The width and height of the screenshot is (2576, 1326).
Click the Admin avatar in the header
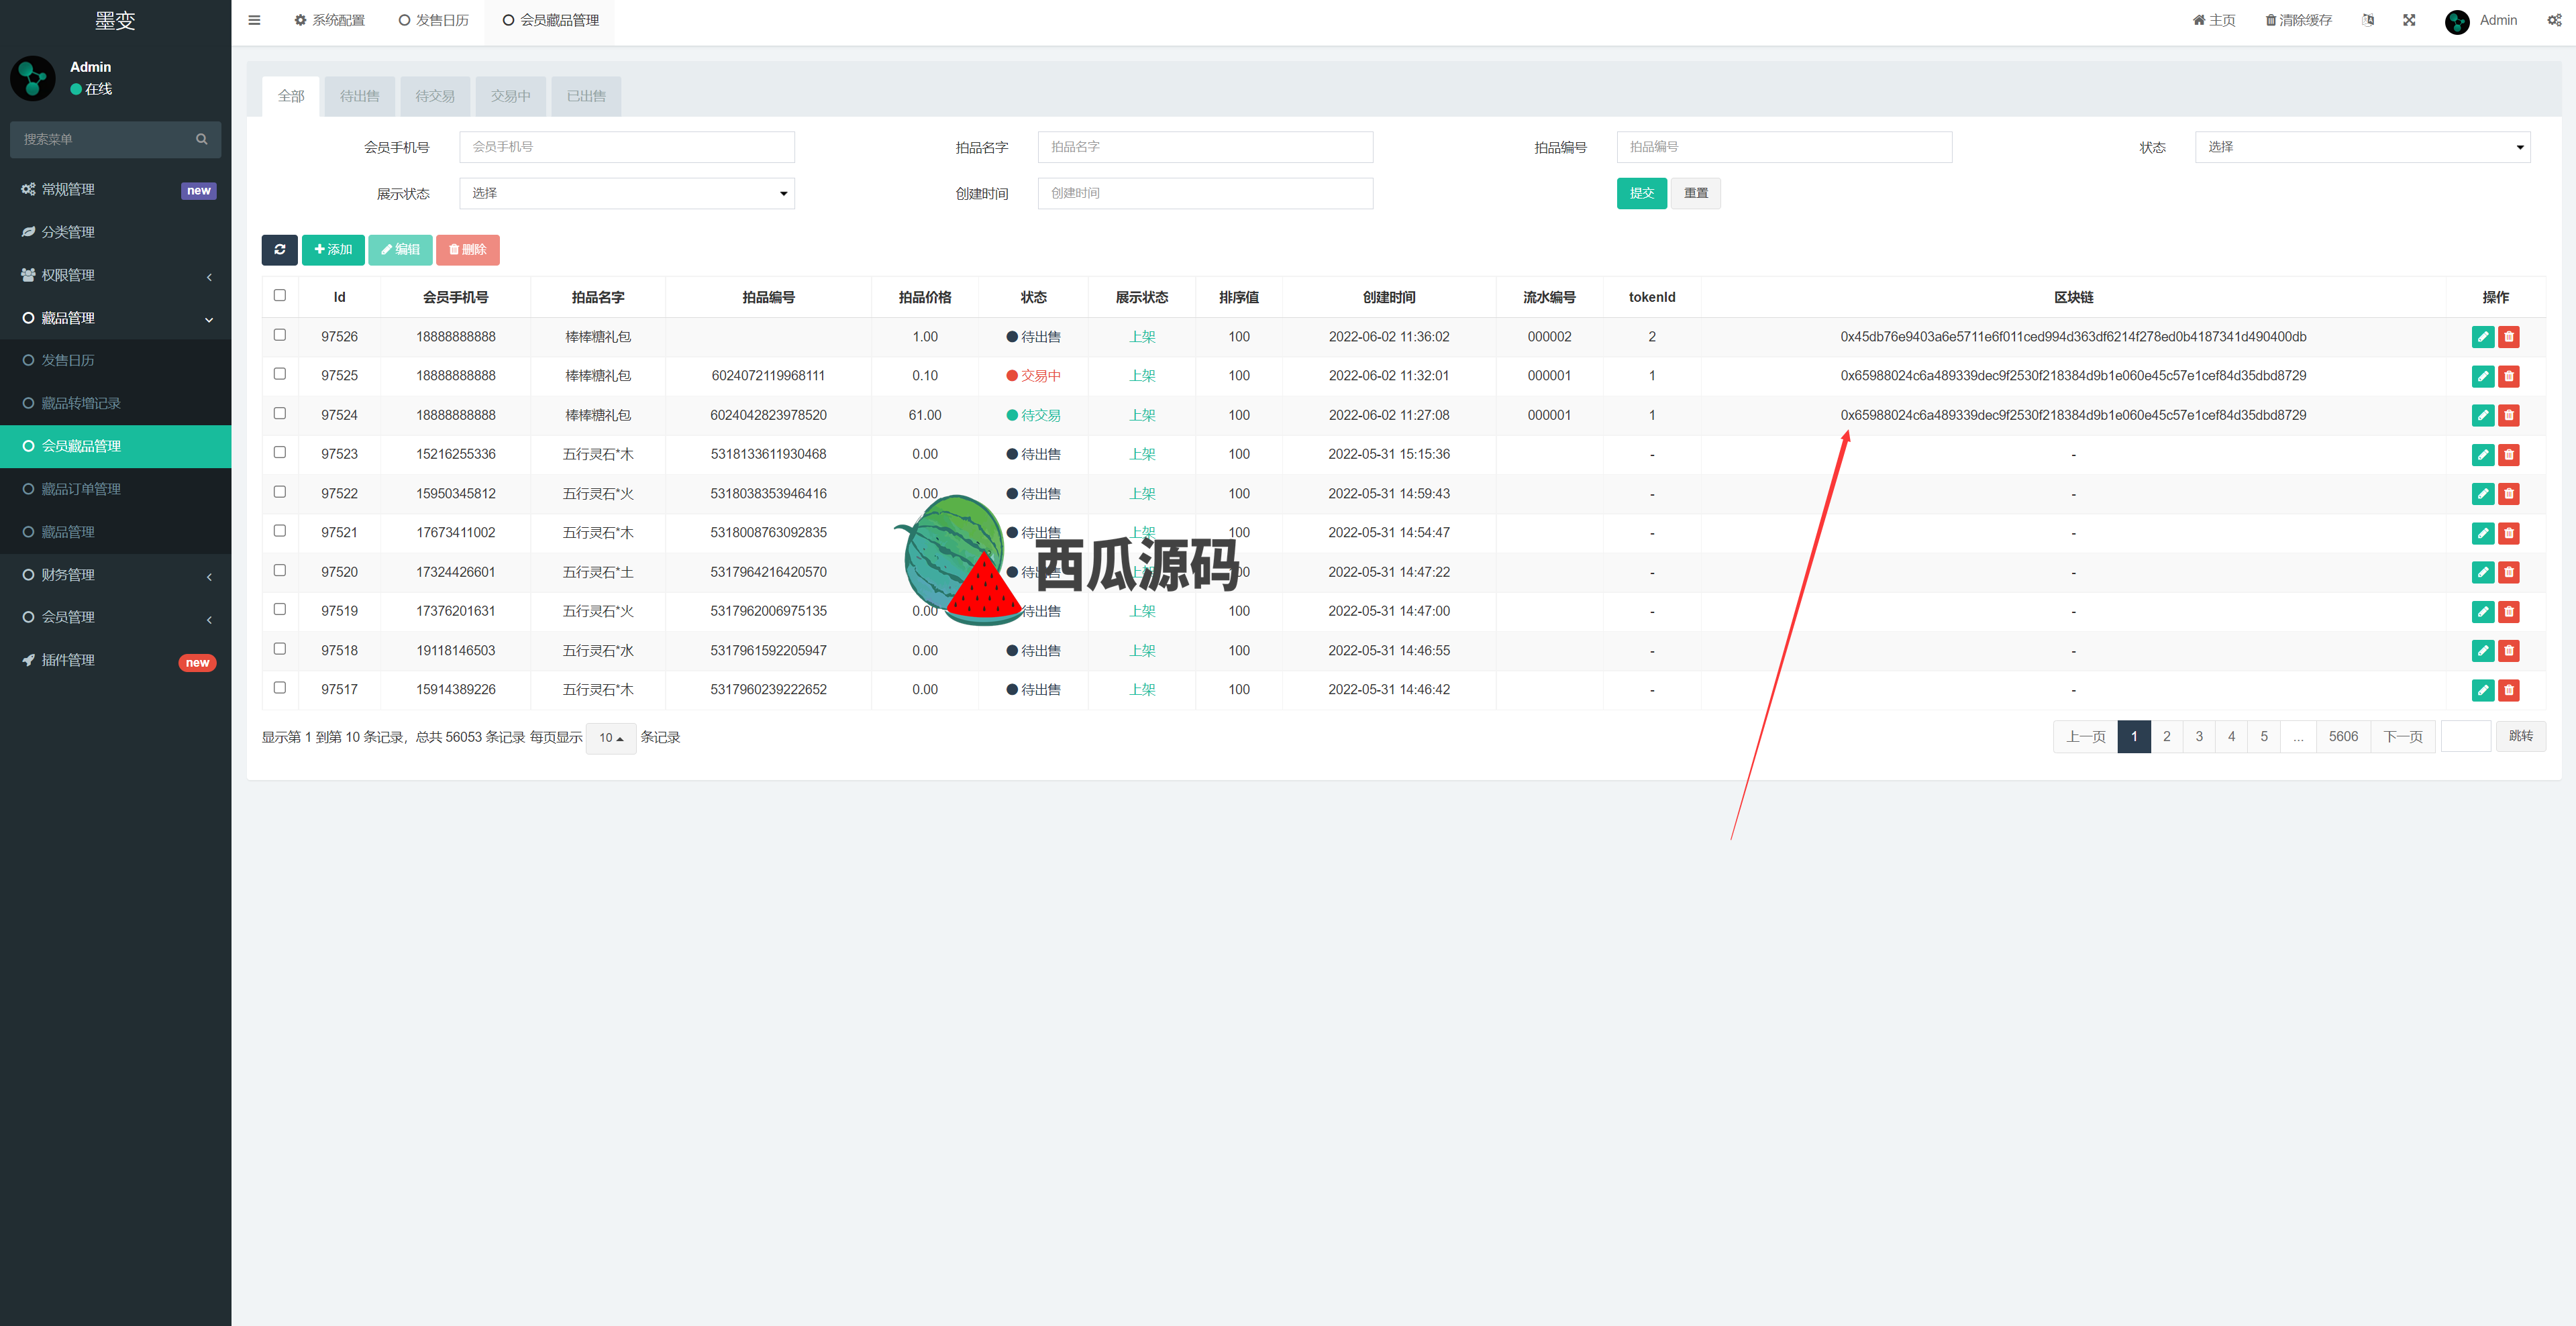click(x=2457, y=21)
